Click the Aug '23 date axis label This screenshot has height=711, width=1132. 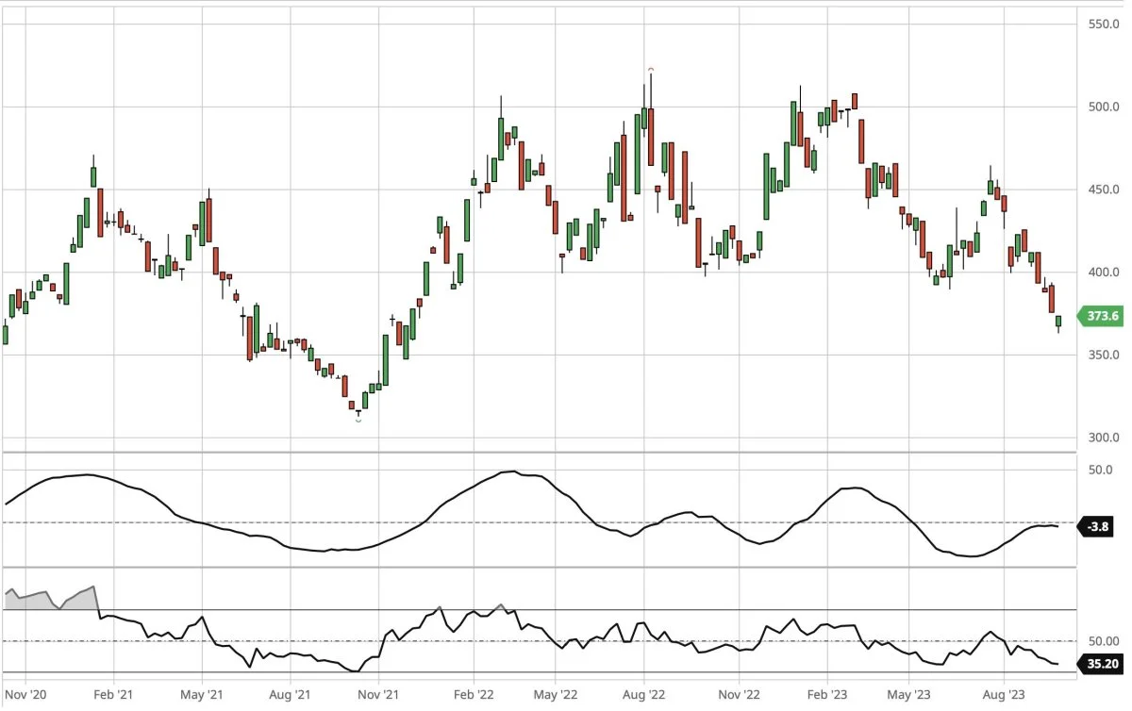[x=1006, y=696]
